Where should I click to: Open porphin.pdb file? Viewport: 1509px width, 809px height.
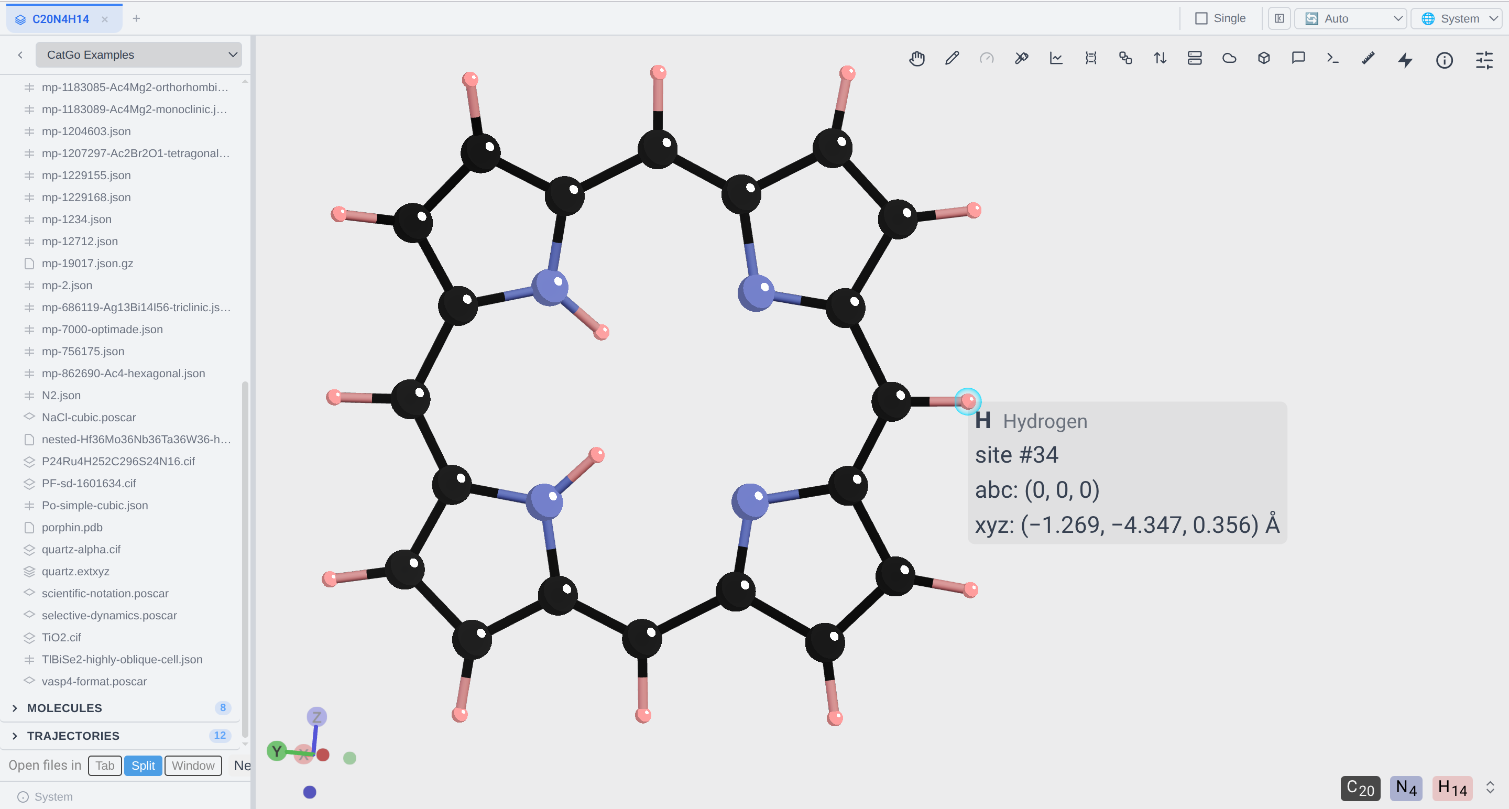72,527
